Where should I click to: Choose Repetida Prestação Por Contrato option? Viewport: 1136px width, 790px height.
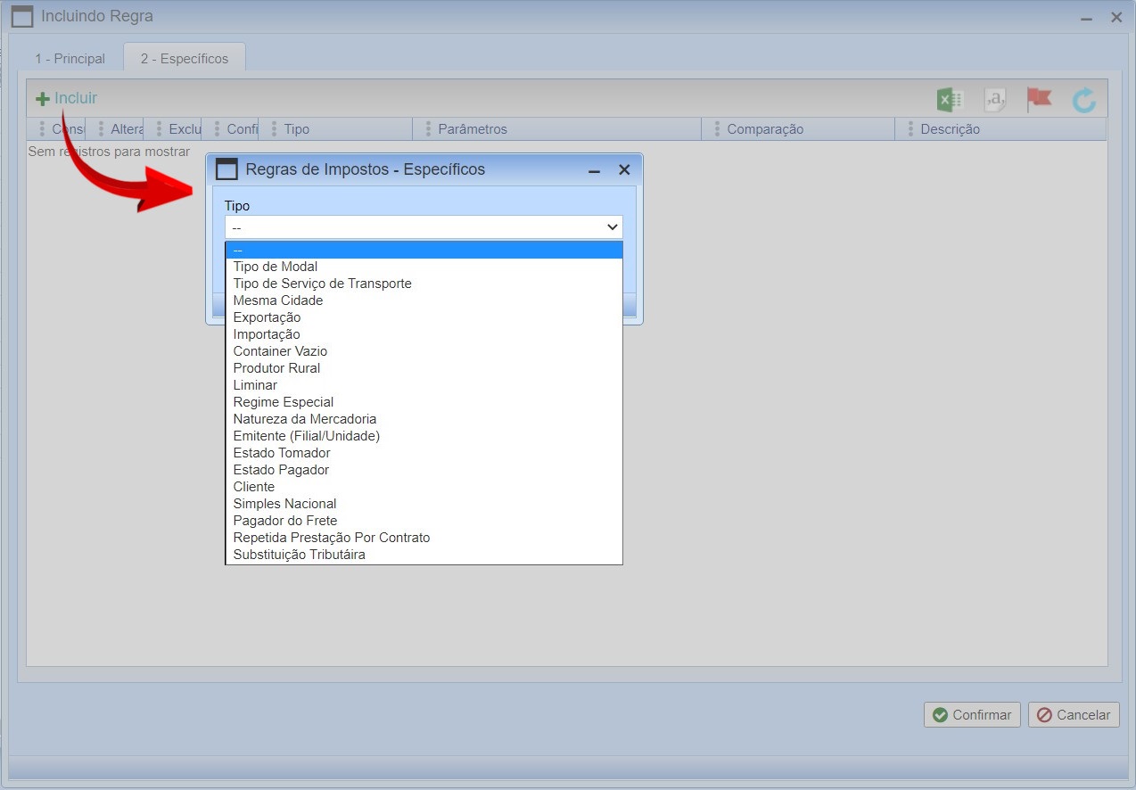(331, 538)
